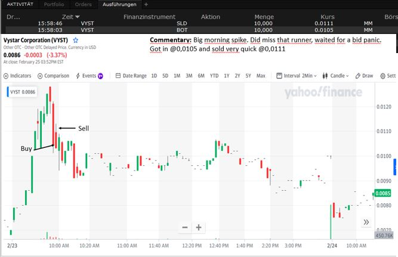Image resolution: width=398 pixels, height=257 pixels.
Task: Select the 5D range
Action: point(165,76)
